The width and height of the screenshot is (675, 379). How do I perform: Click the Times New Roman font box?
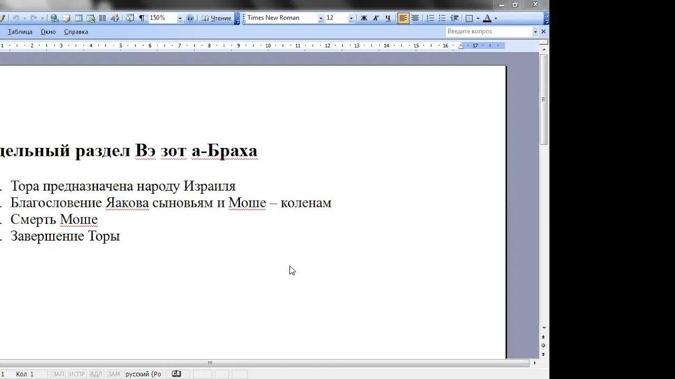(x=282, y=18)
